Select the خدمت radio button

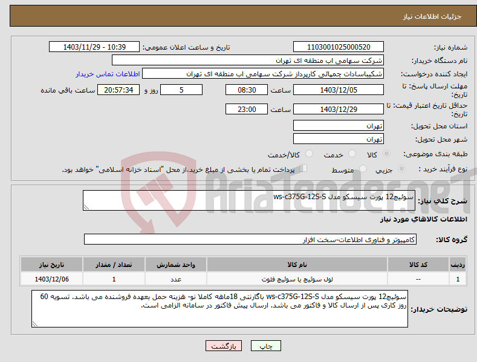(x=352, y=154)
